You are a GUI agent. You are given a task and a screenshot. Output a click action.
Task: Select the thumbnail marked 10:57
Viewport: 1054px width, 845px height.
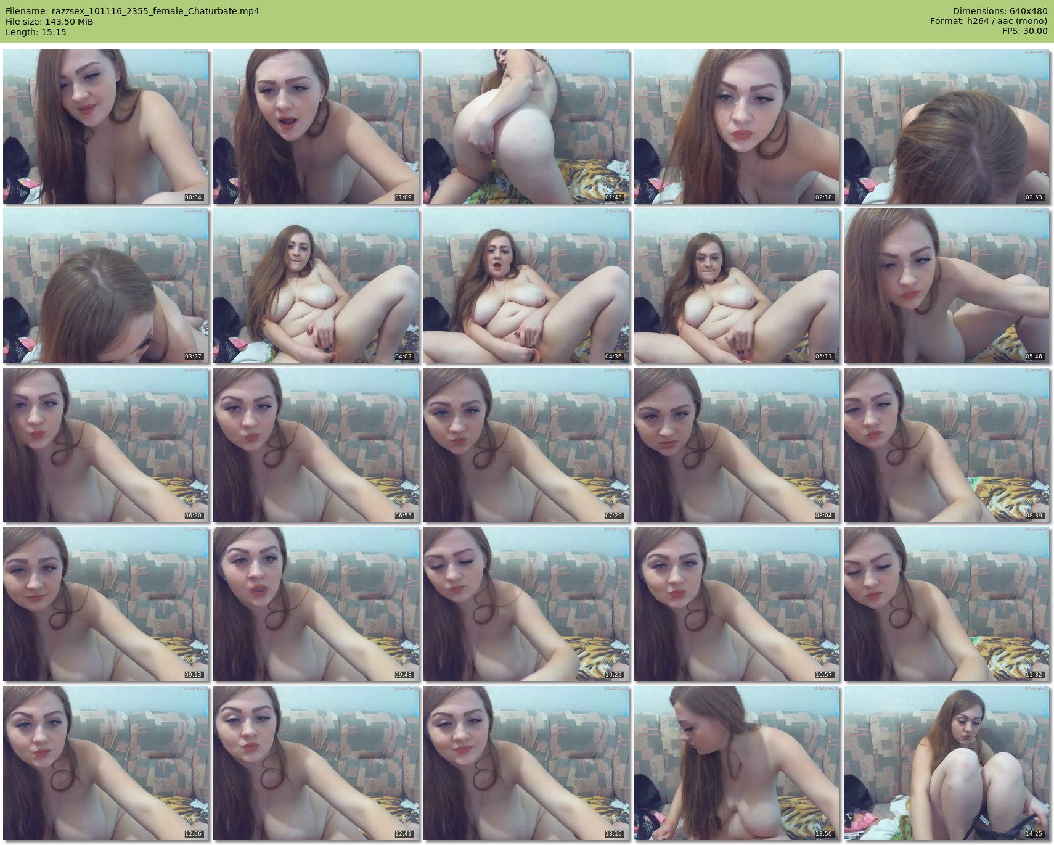(x=737, y=604)
